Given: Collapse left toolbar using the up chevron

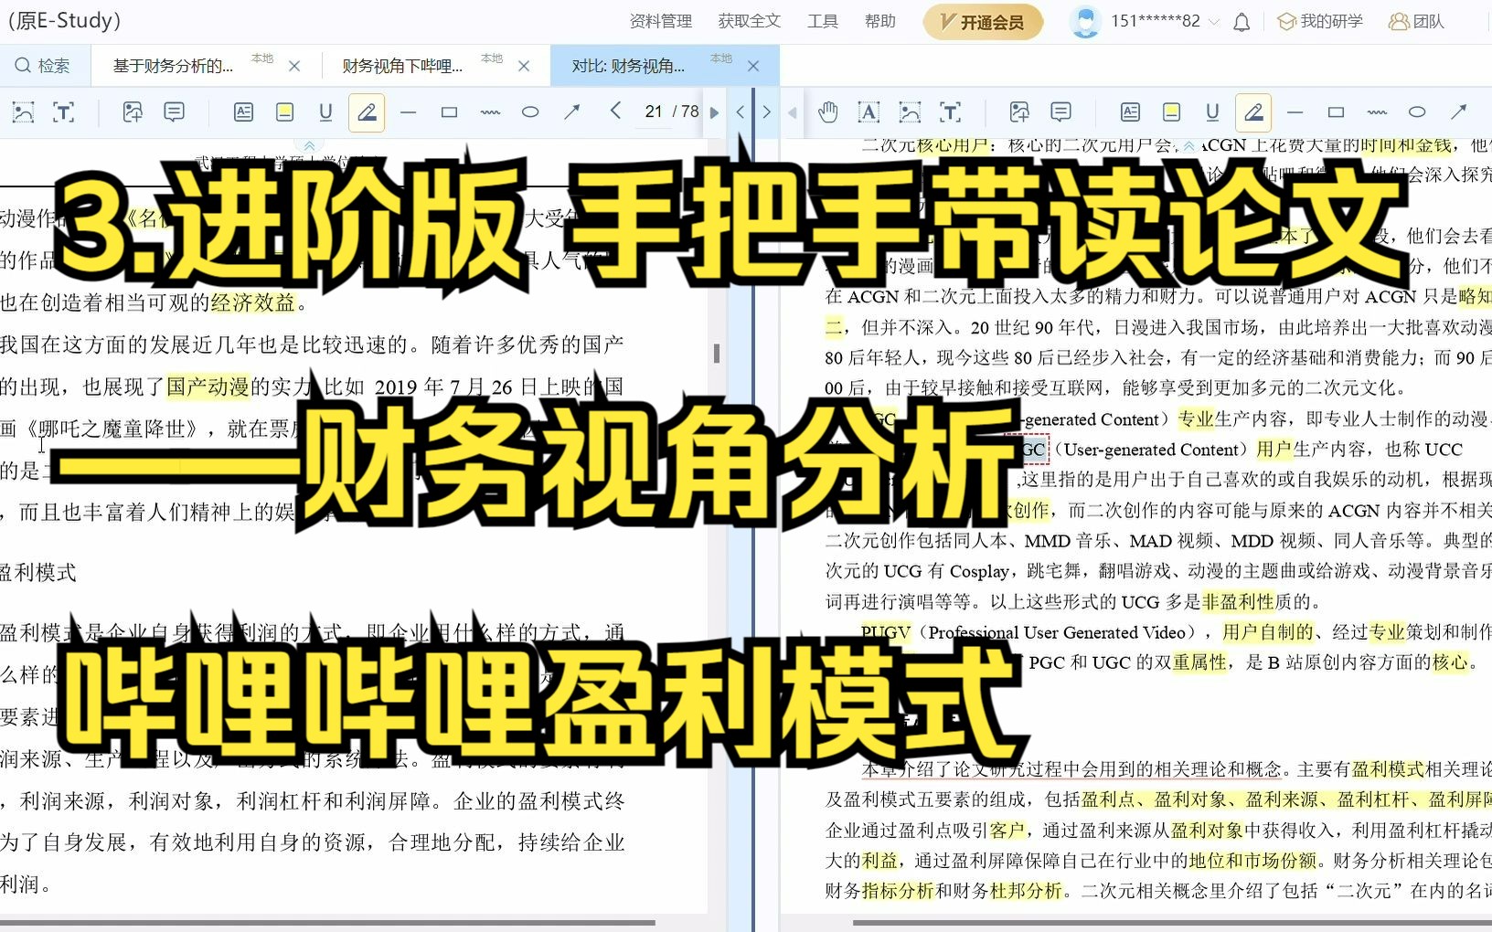Looking at the screenshot, I should coord(309,145).
